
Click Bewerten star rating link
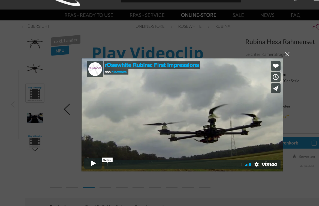point(304,156)
